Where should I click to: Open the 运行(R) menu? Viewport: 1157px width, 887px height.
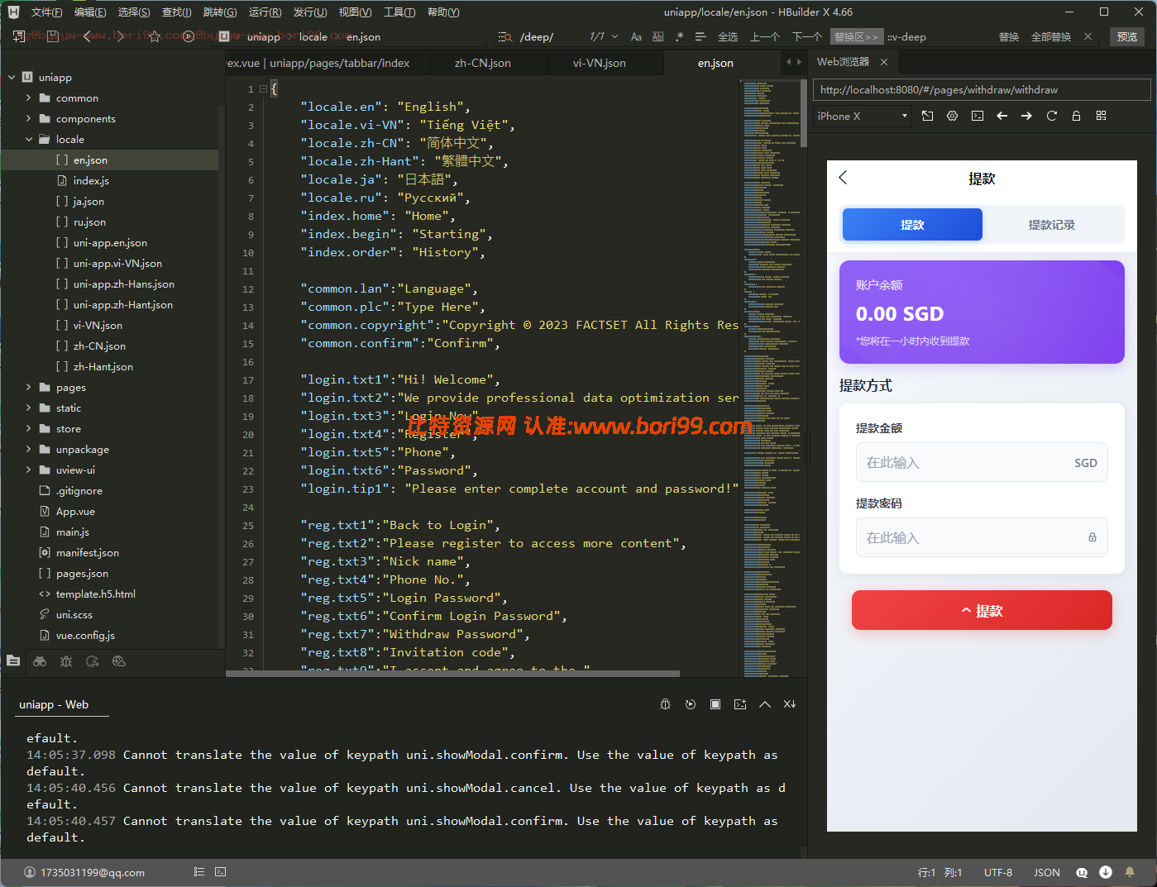[265, 12]
